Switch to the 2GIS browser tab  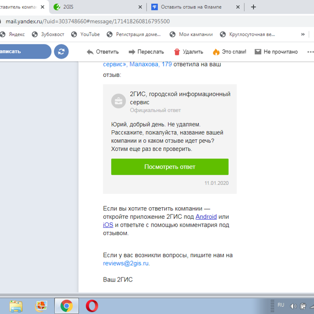point(98,7)
